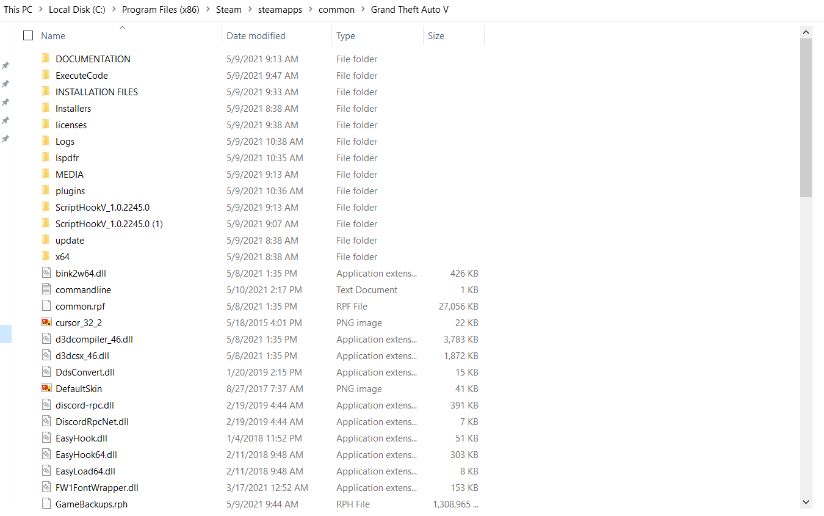Expand the chevron between This PC and Local Disk
824x516 pixels.
pos(40,10)
